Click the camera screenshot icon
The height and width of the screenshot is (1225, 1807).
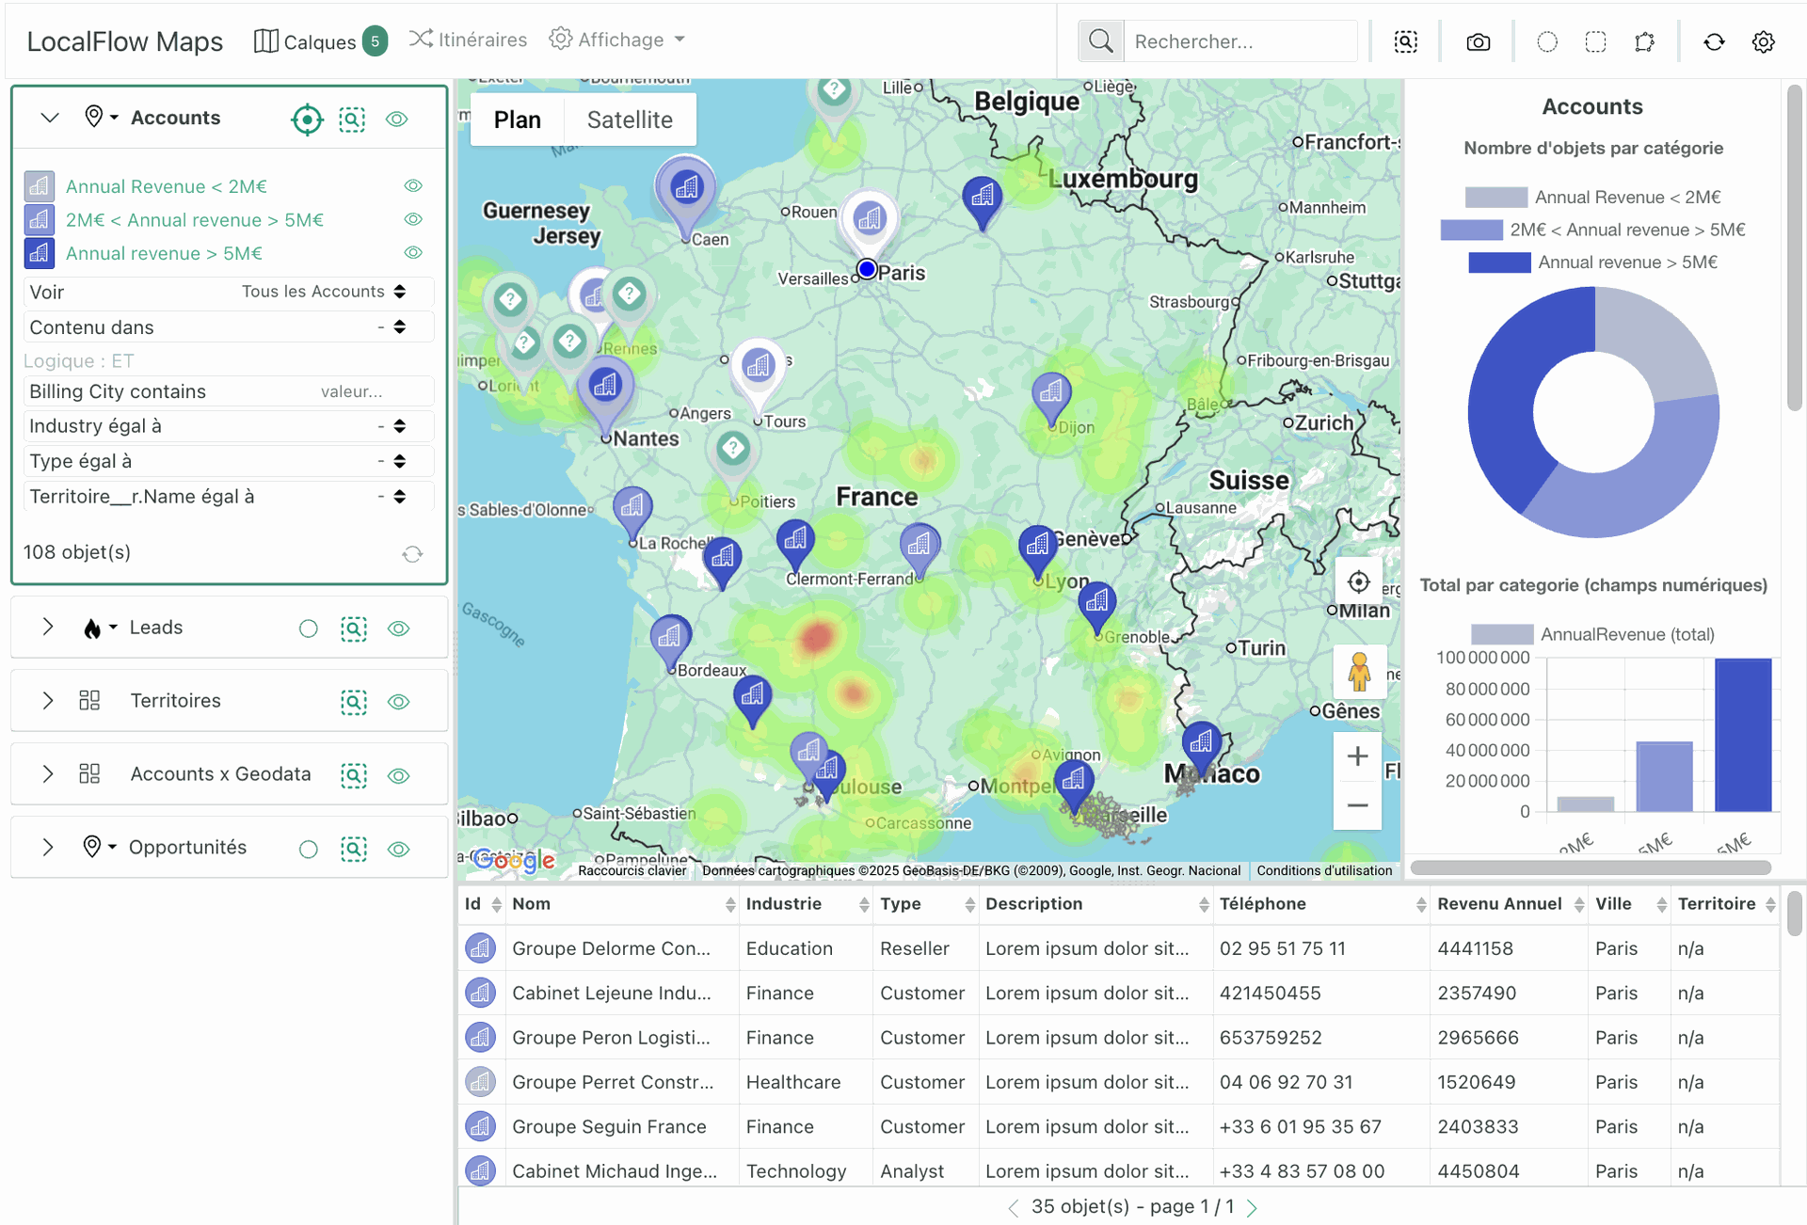click(x=1478, y=41)
